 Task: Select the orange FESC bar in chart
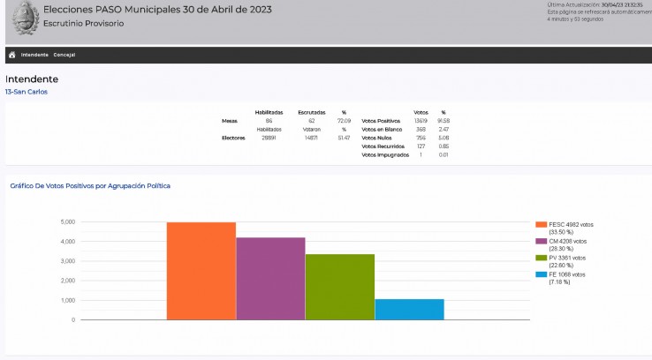201,271
